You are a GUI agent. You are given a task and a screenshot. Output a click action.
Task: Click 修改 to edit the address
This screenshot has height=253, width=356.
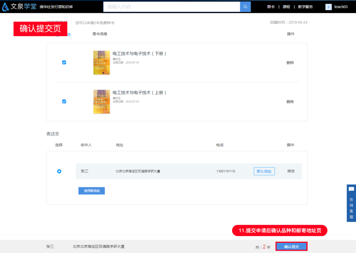coord(291,171)
